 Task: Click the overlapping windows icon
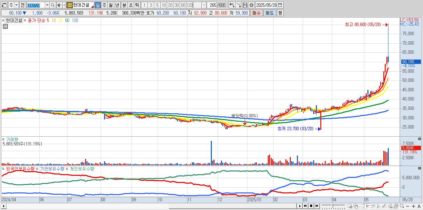[356, 206]
